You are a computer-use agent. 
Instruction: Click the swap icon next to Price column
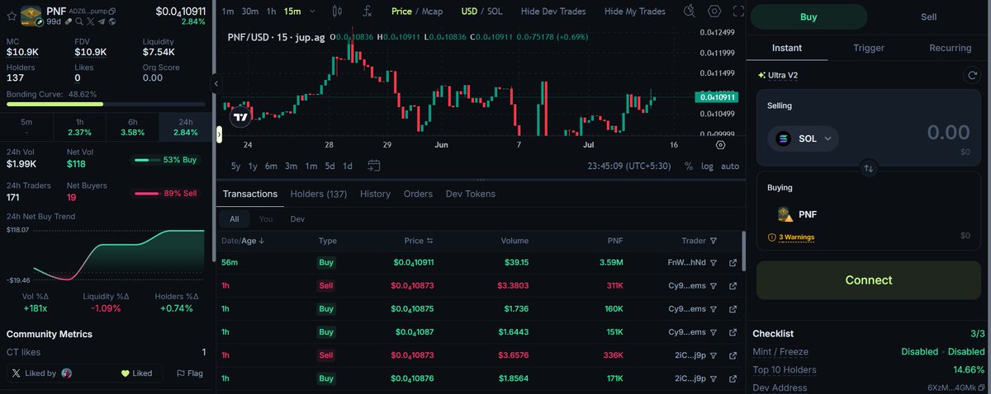(x=430, y=241)
